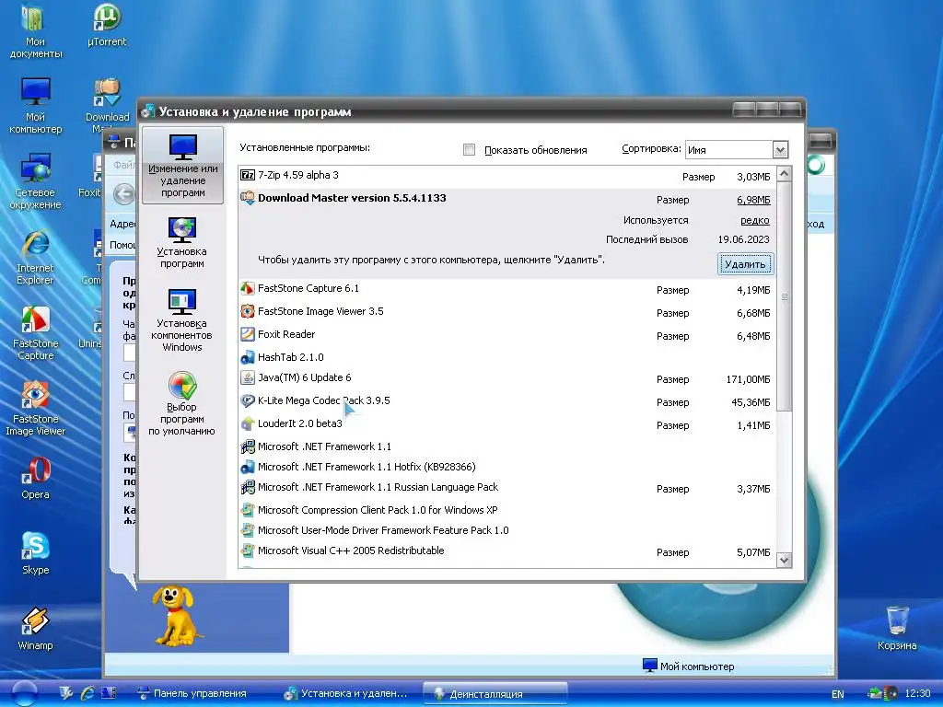The height and width of the screenshot is (707, 943).
Task: Click the K-Lite Mega Codec Pack icon
Action: pos(247,400)
